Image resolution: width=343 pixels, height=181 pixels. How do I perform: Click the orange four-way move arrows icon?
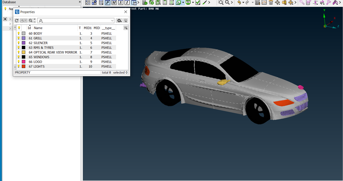(x=291, y=3)
